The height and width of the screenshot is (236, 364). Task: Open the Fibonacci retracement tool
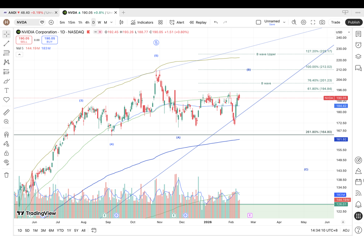[x=6, y=53]
